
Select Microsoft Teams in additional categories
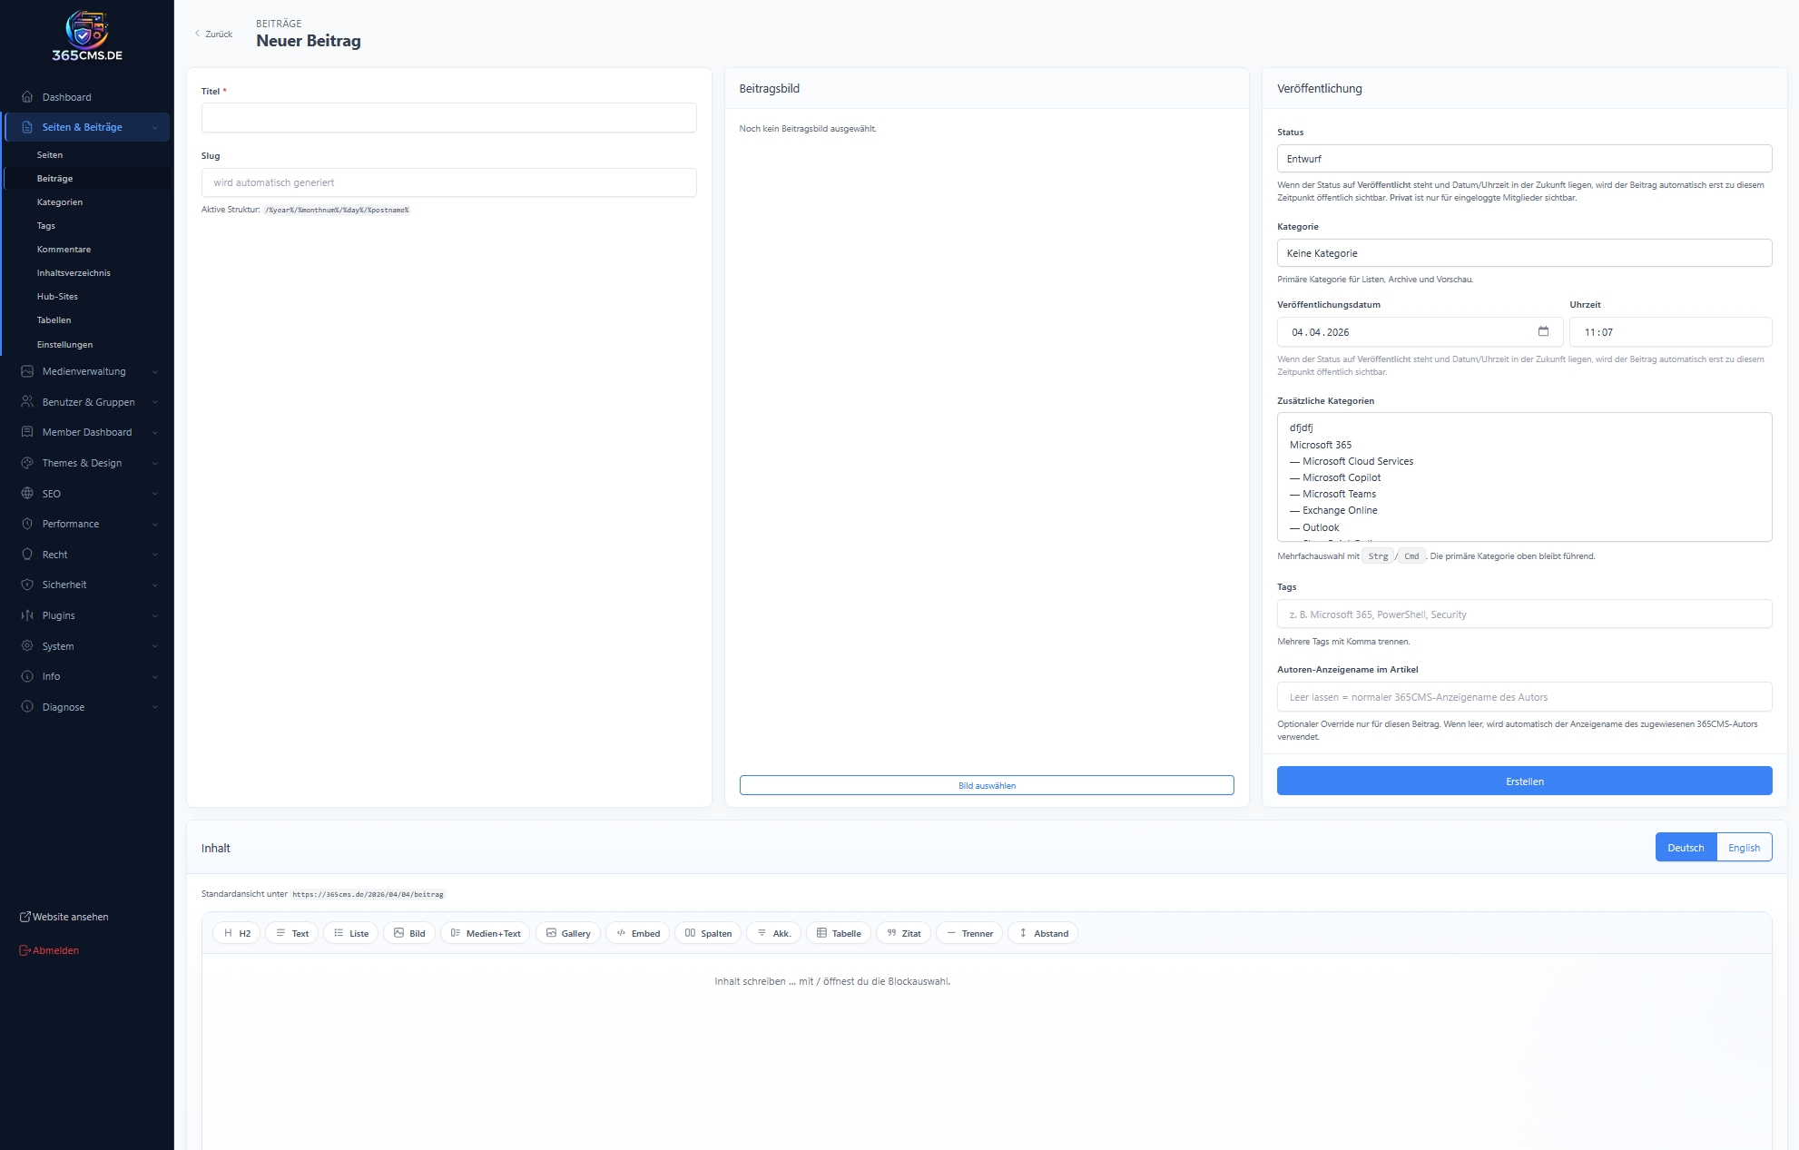pos(1339,494)
